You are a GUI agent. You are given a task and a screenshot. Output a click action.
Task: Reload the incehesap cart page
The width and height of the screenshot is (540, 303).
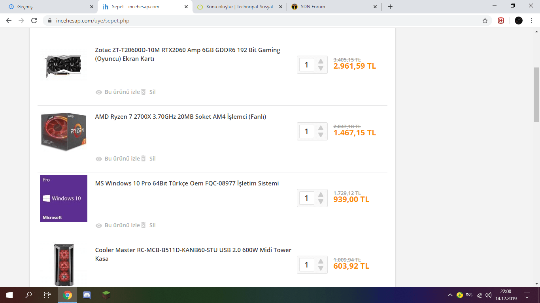click(x=34, y=21)
